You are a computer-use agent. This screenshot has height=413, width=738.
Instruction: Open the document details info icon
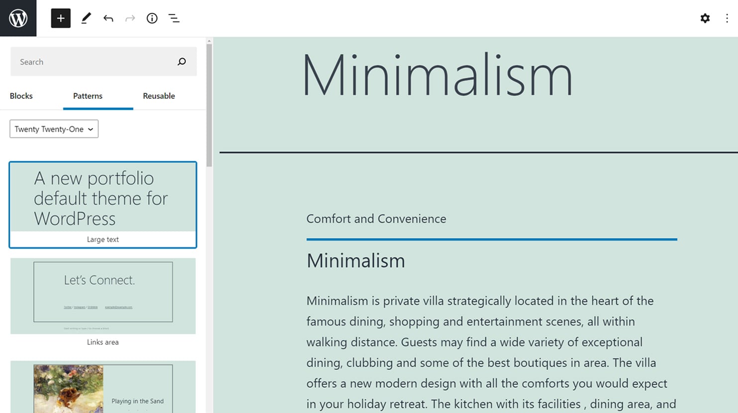coord(152,18)
